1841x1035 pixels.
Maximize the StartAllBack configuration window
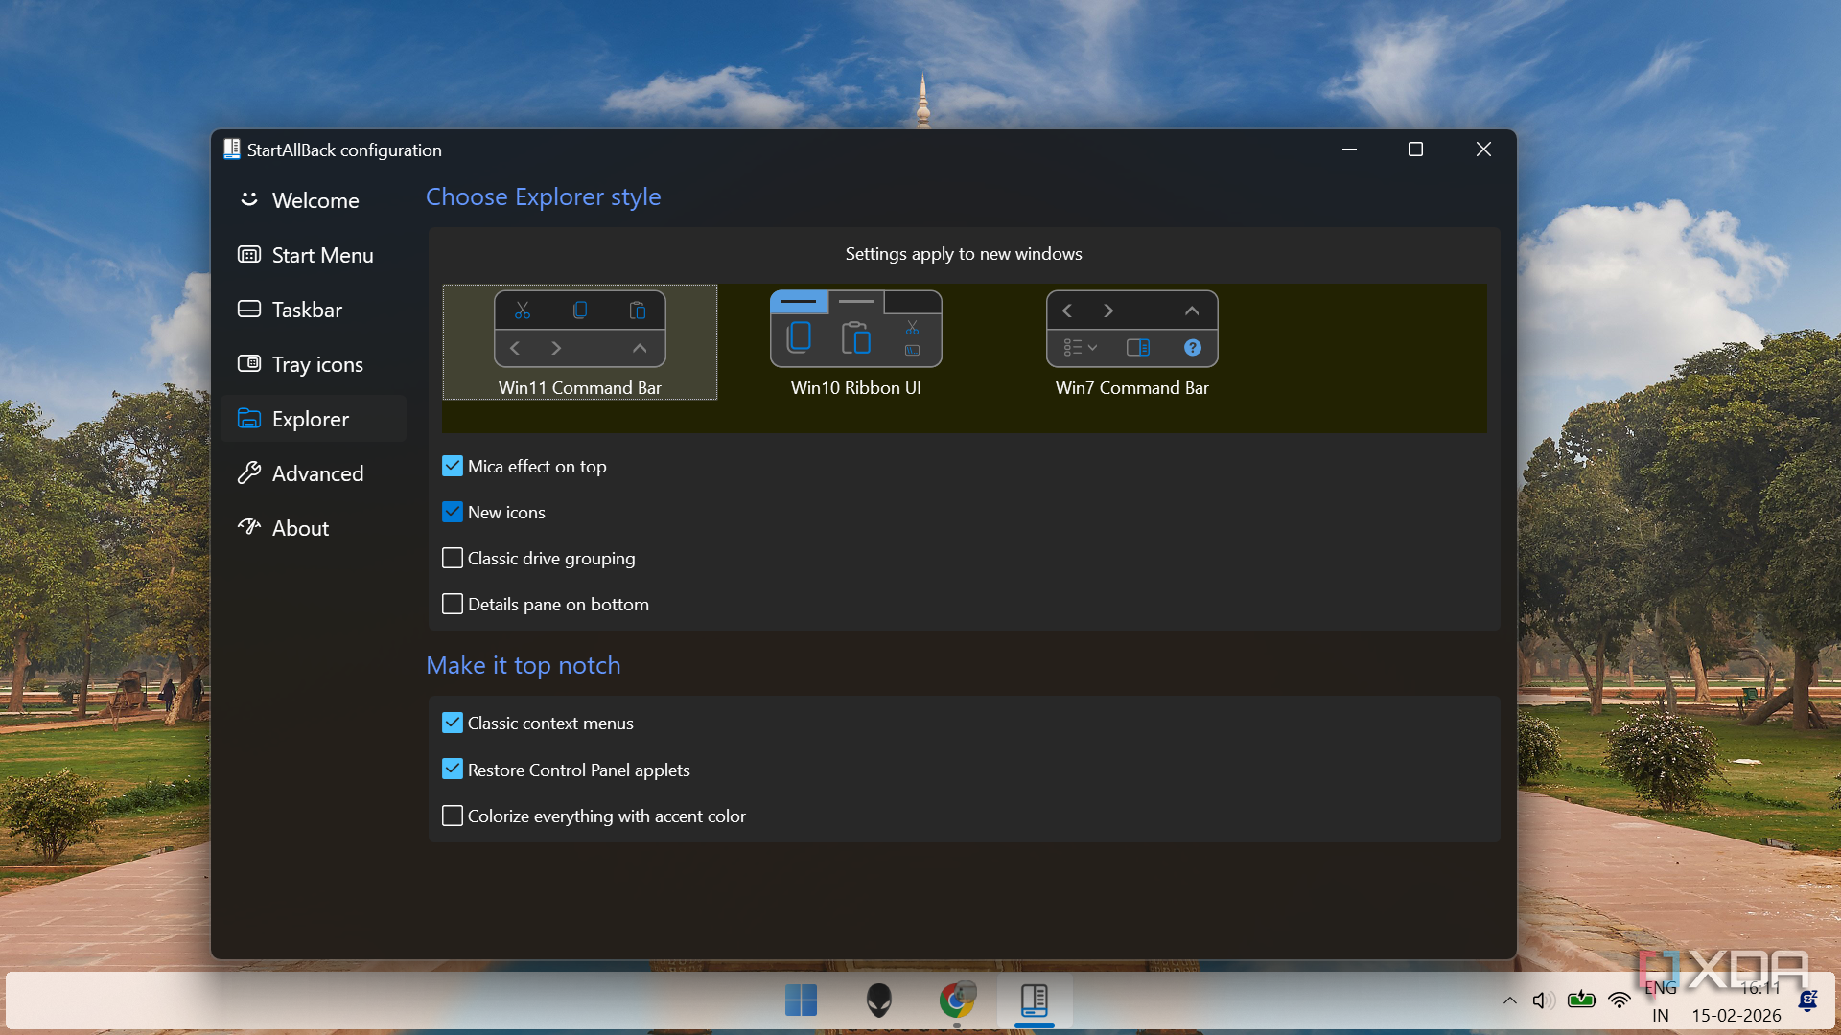pos(1415,149)
